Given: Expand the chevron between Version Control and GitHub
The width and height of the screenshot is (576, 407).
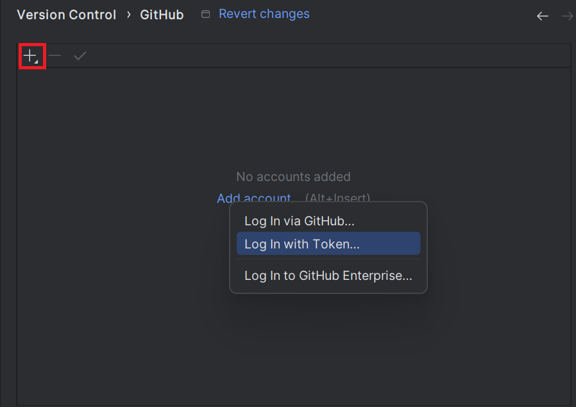Looking at the screenshot, I should point(128,14).
